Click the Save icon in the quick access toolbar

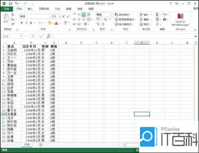(10, 4)
